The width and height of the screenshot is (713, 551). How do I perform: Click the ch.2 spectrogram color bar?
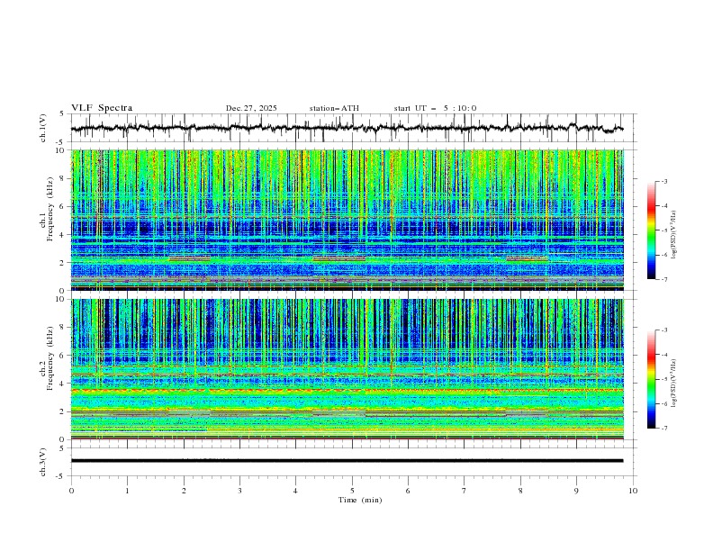tap(651, 379)
